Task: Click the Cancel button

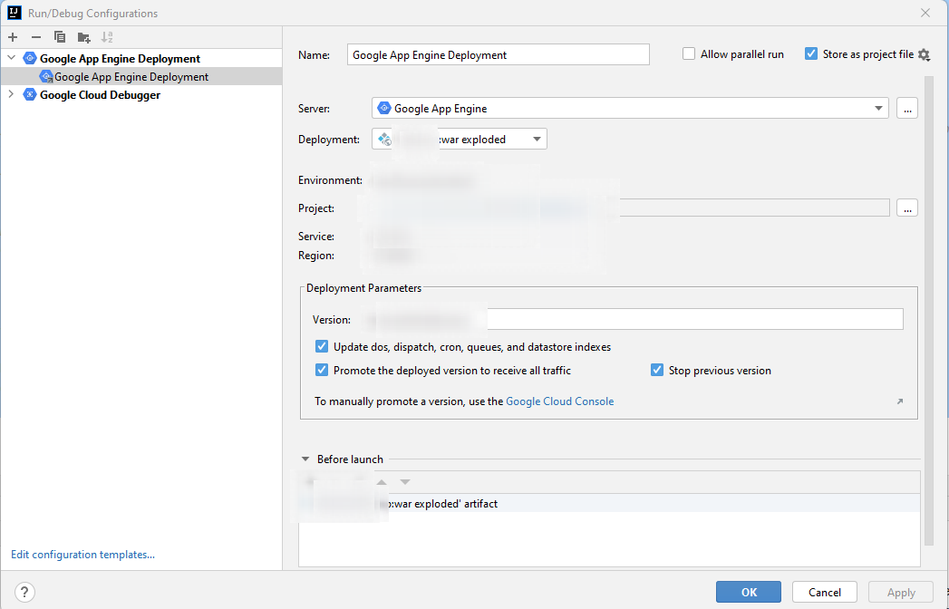Action: point(824,592)
